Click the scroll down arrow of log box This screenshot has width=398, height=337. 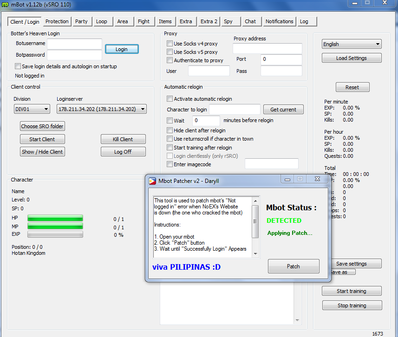297,320
